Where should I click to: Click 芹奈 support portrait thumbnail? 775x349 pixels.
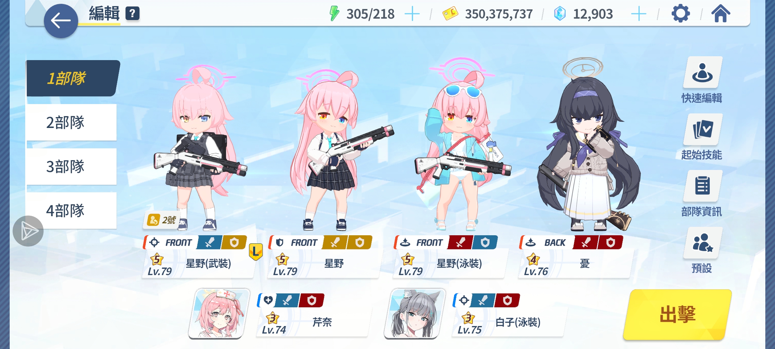click(x=219, y=313)
